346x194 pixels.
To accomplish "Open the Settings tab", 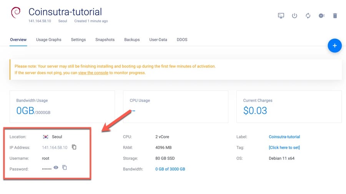I will pos(78,39).
